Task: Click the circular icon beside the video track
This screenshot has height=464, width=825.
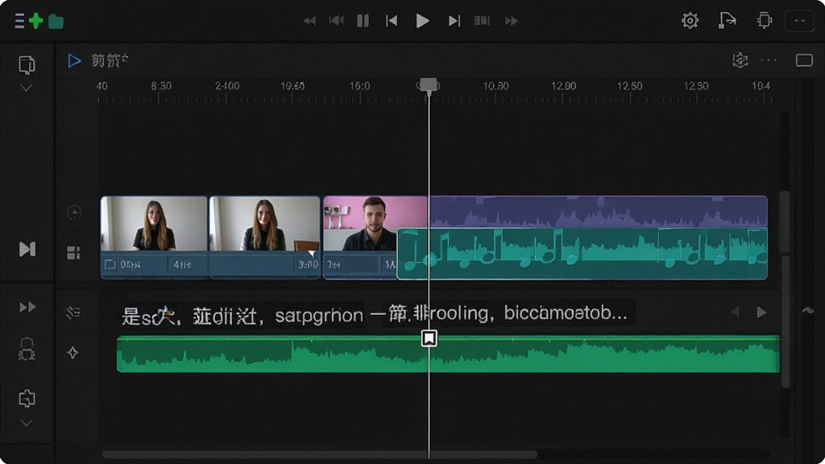Action: [x=74, y=213]
